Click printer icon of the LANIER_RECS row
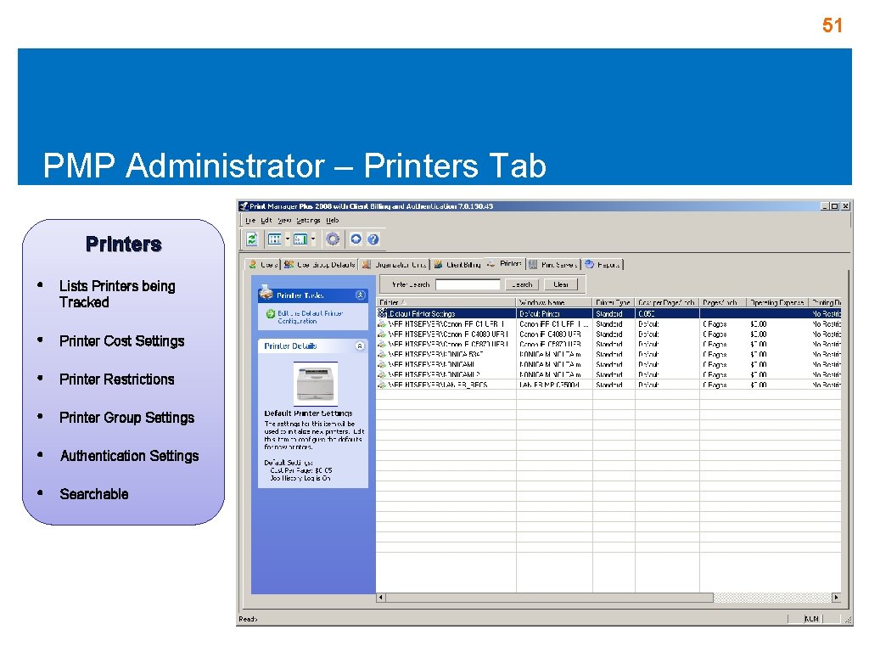Screen dimensions: 869x652 (x=382, y=385)
